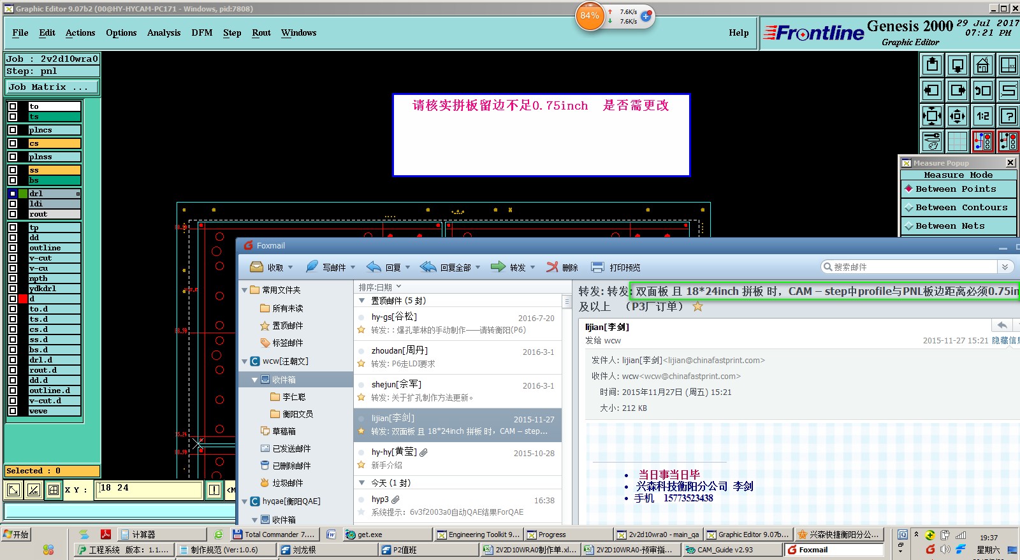Collapse the wcw[汪朝文] account tree
The height and width of the screenshot is (560, 1020).
244,361
